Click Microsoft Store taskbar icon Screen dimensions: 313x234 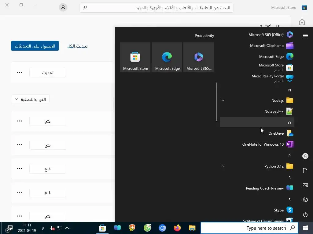[102, 228]
